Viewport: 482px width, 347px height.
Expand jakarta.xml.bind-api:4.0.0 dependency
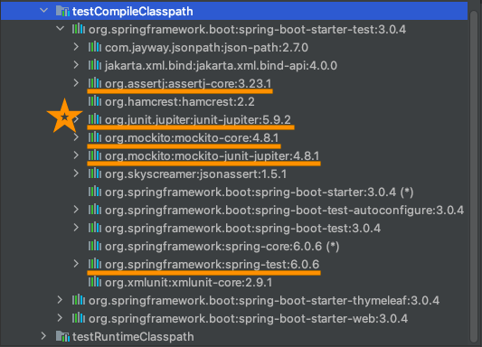pyautogui.click(x=76, y=65)
